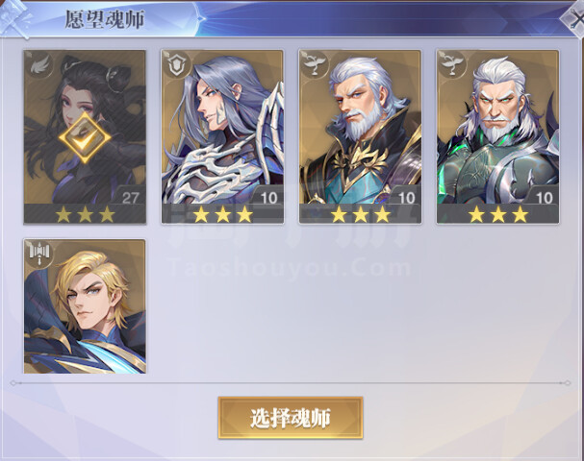Toggle the gold checkmark on the selected card

(85, 138)
